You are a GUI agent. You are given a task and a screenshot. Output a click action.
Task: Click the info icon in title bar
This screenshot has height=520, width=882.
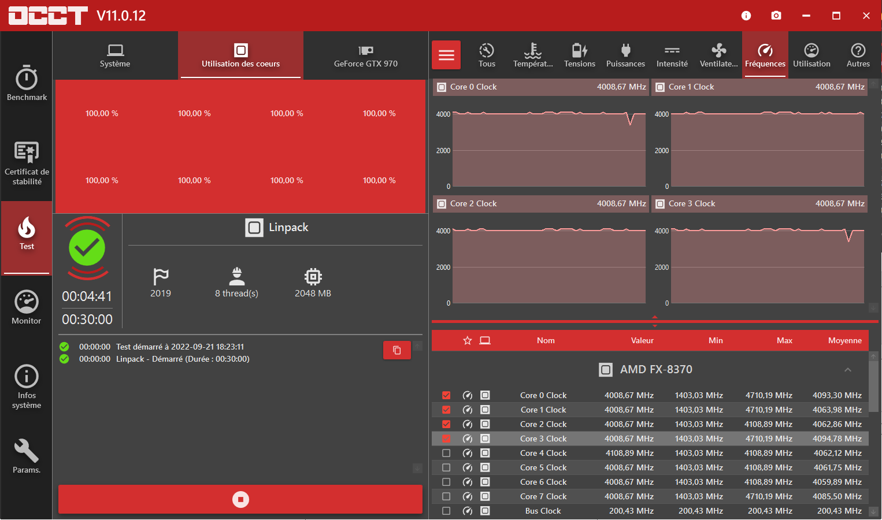[746, 16]
